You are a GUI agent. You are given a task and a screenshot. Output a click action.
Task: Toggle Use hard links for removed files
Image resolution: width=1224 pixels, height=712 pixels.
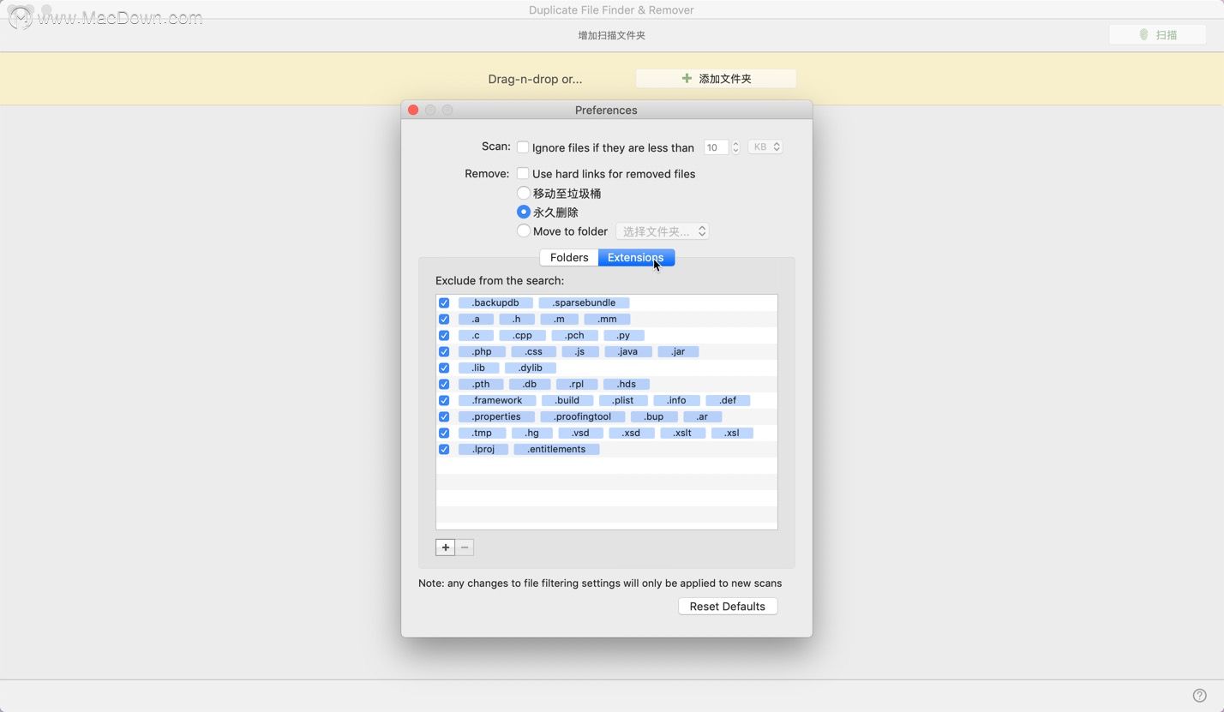click(x=523, y=173)
